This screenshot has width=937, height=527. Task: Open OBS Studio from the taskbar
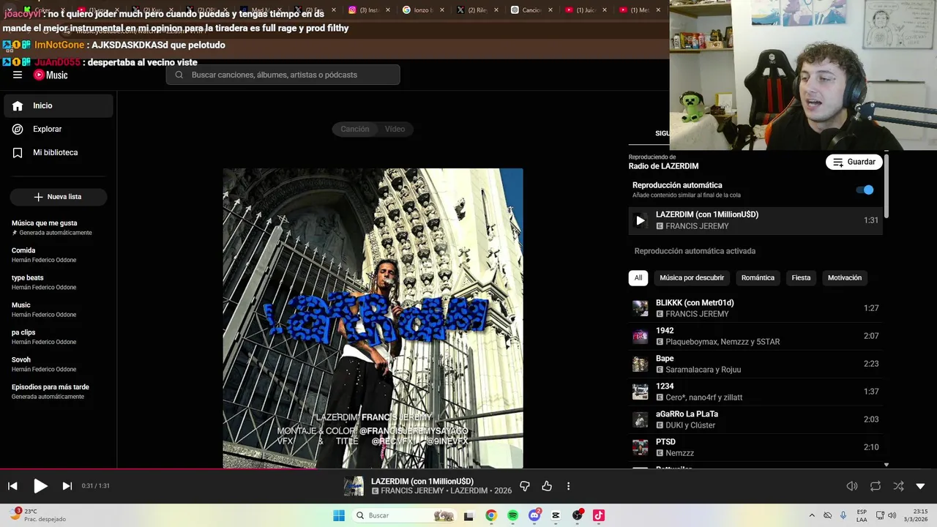point(578,515)
